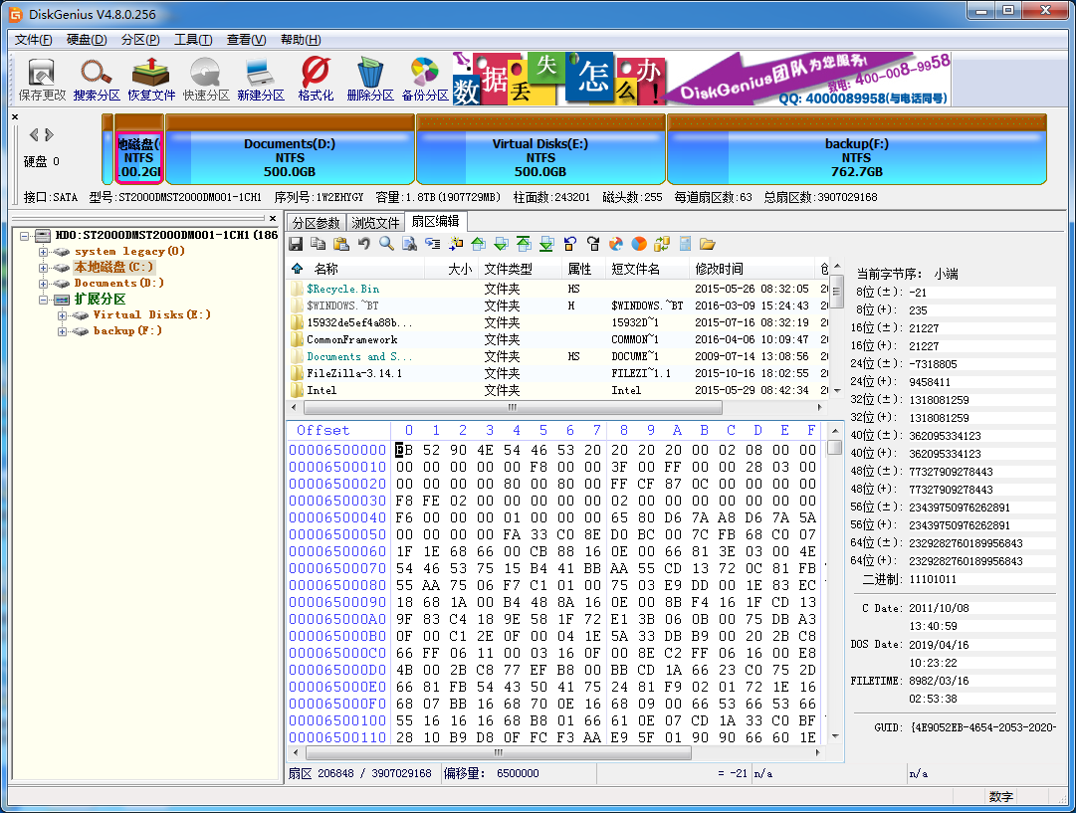The height and width of the screenshot is (813, 1076).
Task: Click the 删除分区 (Delete Partition) trash icon
Action: click(x=370, y=79)
